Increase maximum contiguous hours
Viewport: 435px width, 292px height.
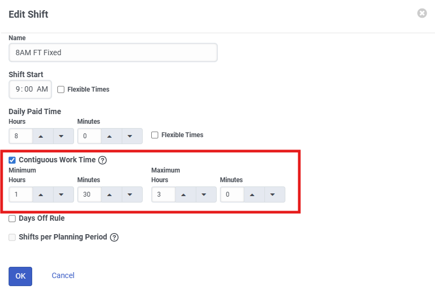tap(184, 194)
